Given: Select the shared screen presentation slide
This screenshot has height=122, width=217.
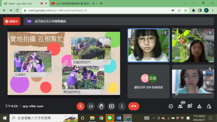Looking at the screenshot, I should pyautogui.click(x=64, y=63).
